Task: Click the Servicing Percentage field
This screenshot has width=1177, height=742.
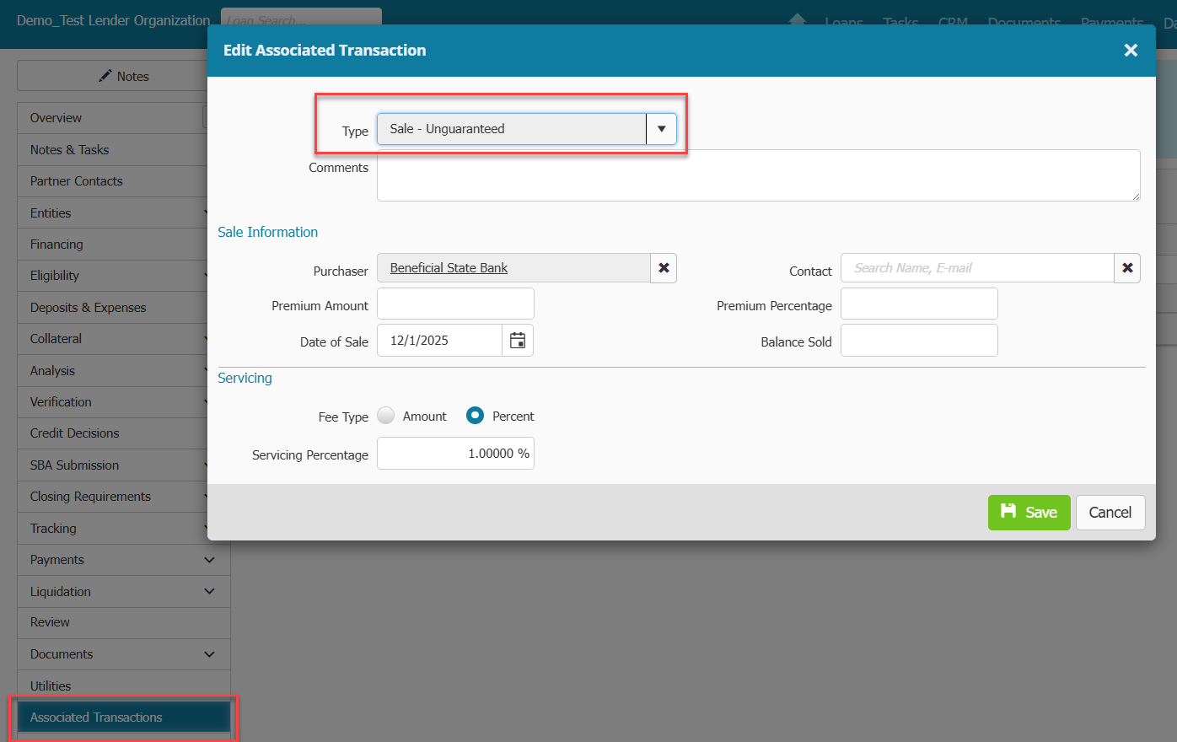Action: tap(455, 454)
